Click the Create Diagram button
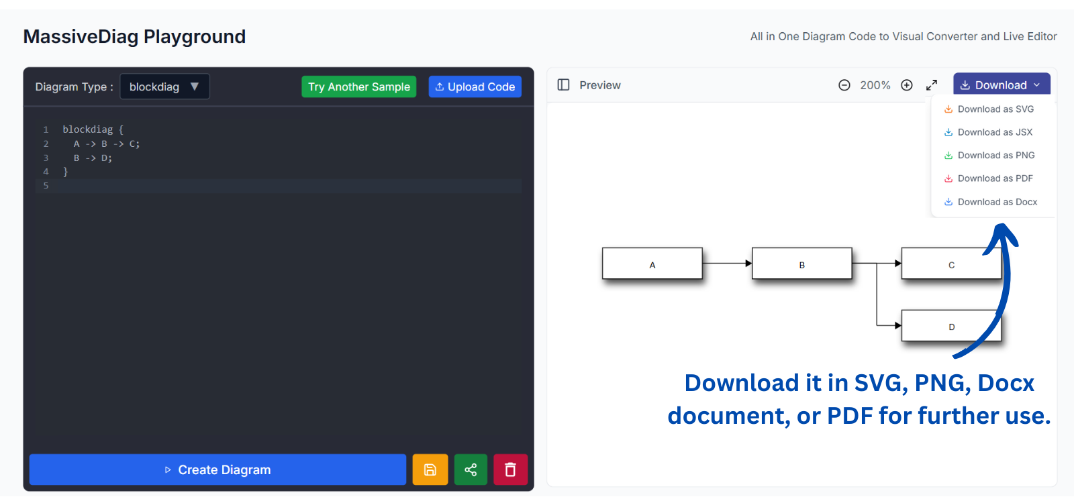This screenshot has height=503, width=1074. (217, 469)
